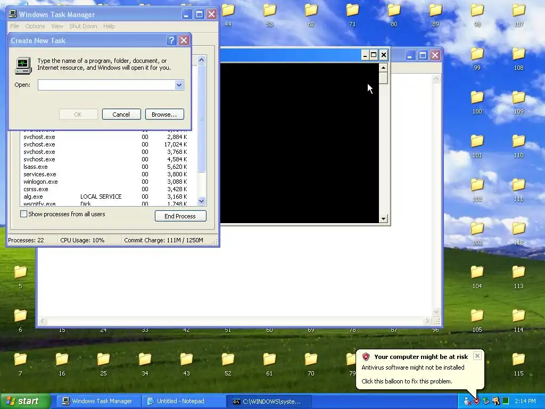
Task: Select desktop folder 107
Action: click(x=518, y=15)
